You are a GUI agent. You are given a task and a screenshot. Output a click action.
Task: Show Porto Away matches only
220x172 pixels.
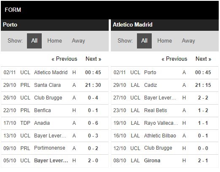point(78,41)
